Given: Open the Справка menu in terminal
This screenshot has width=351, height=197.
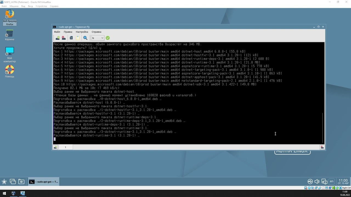Looking at the screenshot, I should (97, 32).
